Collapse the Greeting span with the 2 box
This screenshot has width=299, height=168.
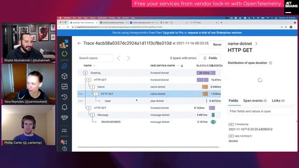pyautogui.click(x=85, y=73)
